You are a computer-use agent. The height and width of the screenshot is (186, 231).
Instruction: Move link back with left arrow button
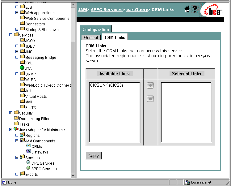pyautogui.click(x=150, y=99)
